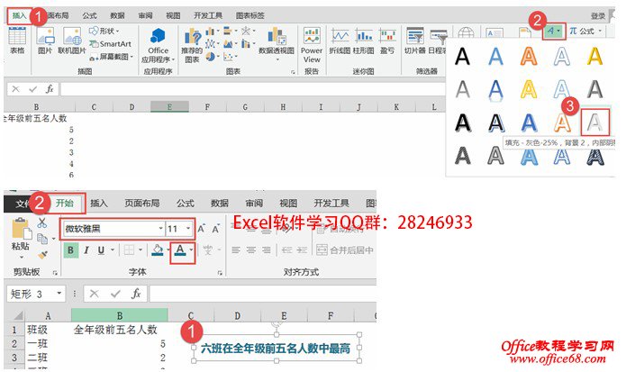Click the Power View report icon

pyautogui.click(x=312, y=45)
